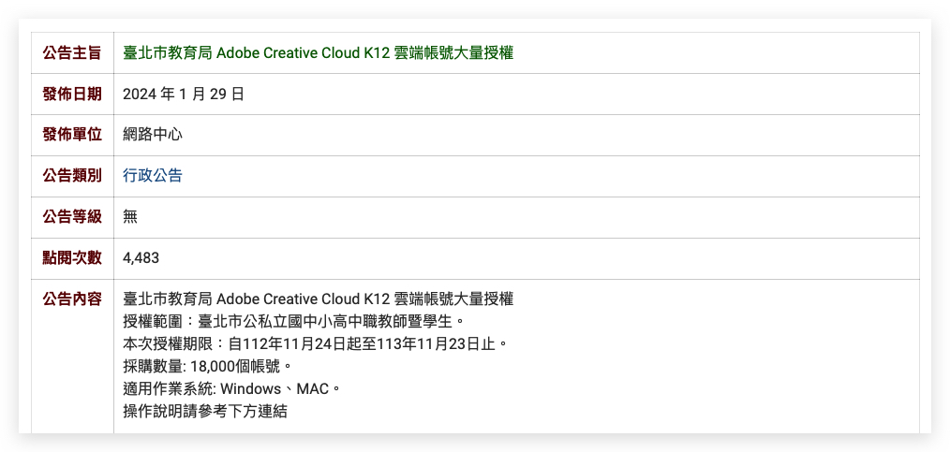
Task: Click the 授權範圍 line in the content
Action: 294,321
